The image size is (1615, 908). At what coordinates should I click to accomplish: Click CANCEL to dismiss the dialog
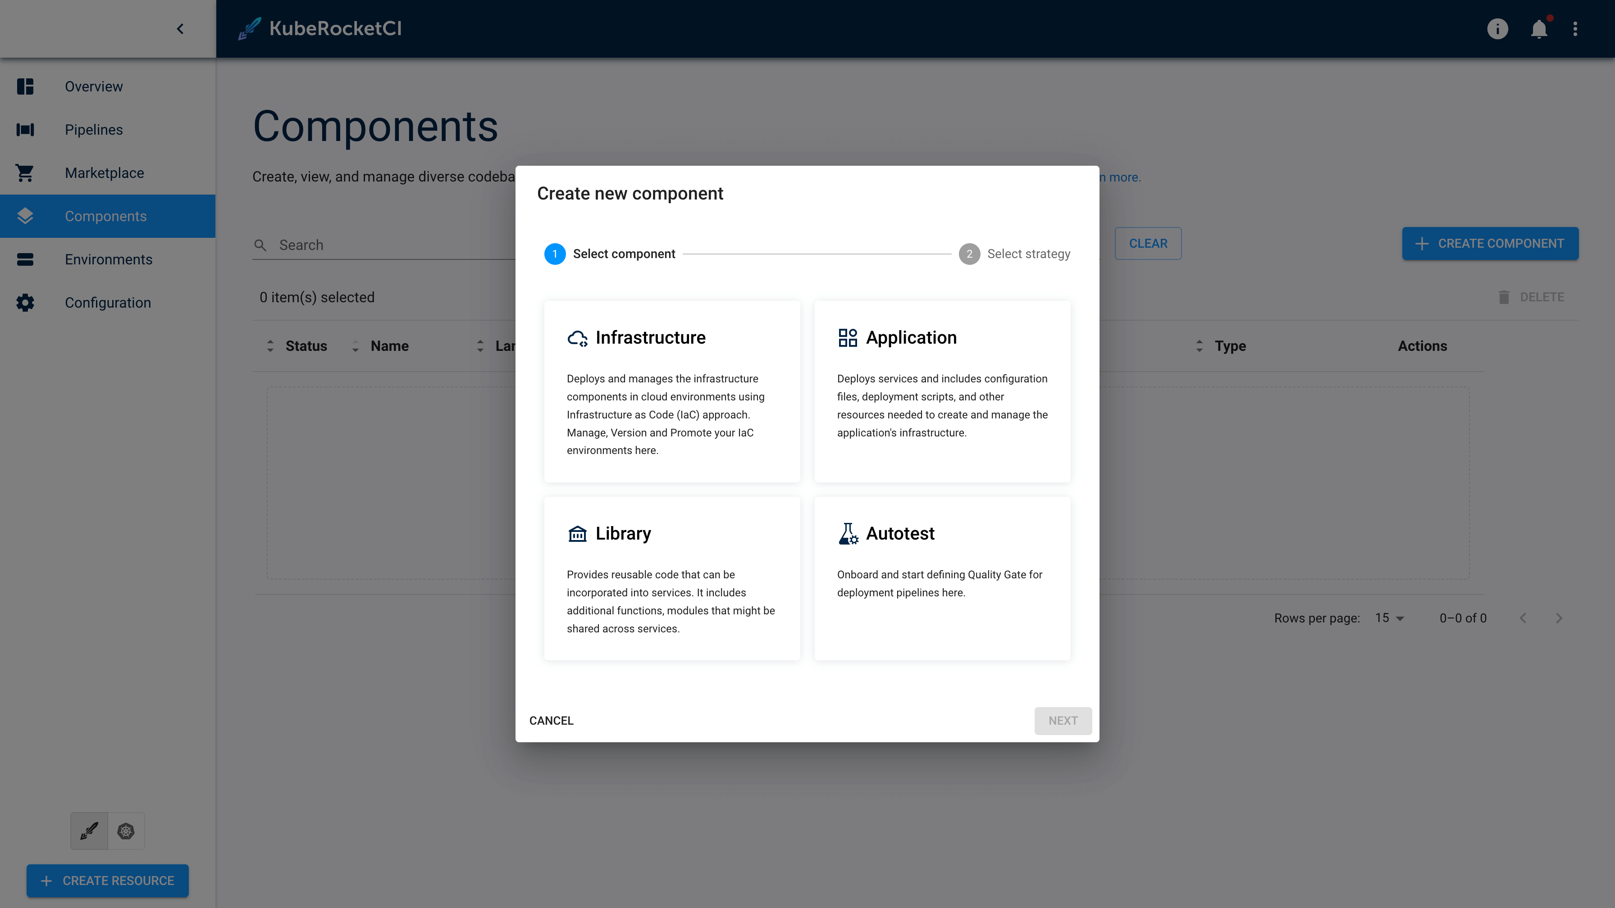click(551, 721)
